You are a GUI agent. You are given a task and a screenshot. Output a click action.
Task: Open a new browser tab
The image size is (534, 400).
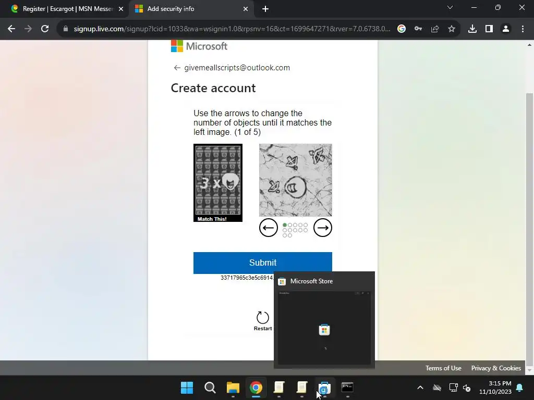coord(265,9)
